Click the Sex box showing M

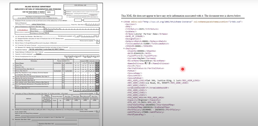pyautogui.click(x=98, y=40)
